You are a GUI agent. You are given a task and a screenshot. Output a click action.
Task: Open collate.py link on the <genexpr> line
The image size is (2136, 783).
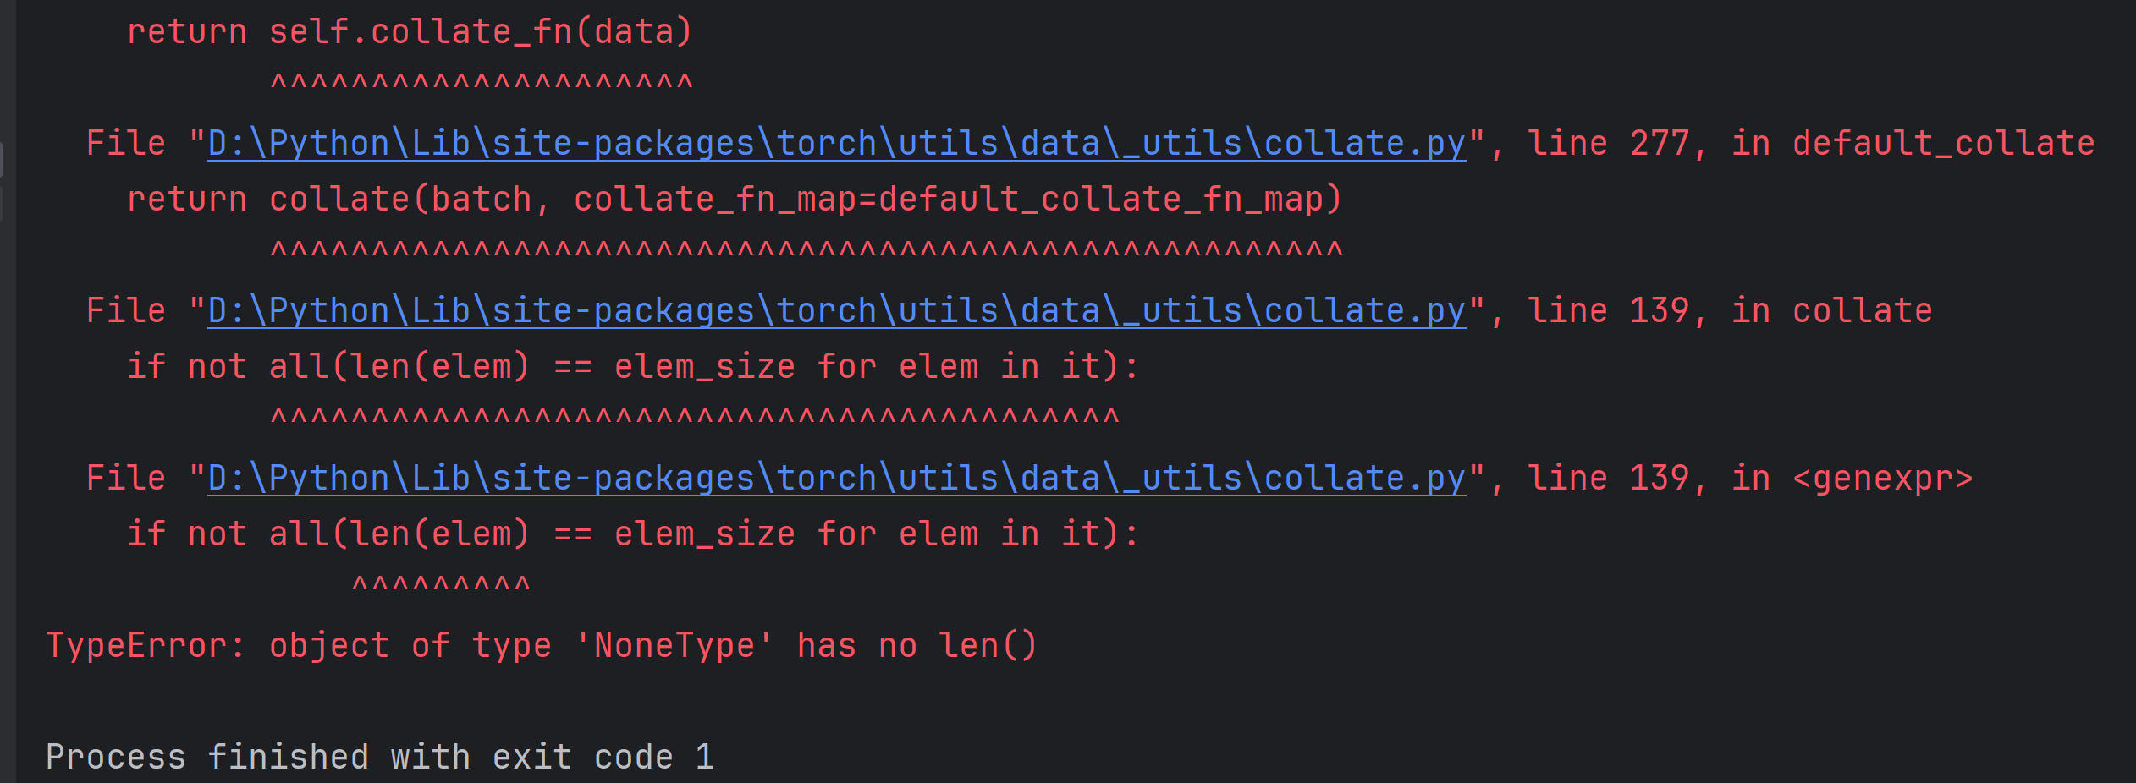coord(836,478)
